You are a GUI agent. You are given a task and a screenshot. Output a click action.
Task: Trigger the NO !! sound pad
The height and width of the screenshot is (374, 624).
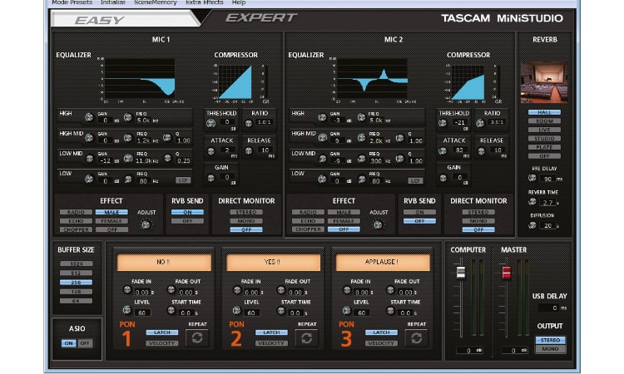[x=164, y=263]
